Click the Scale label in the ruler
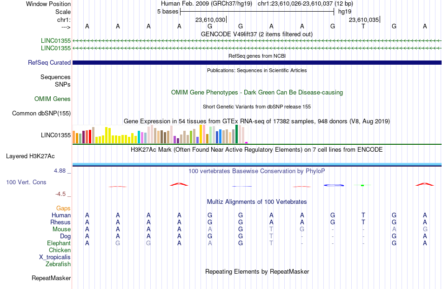Image resolution: width=442 pixels, height=289 pixels. tap(63, 12)
